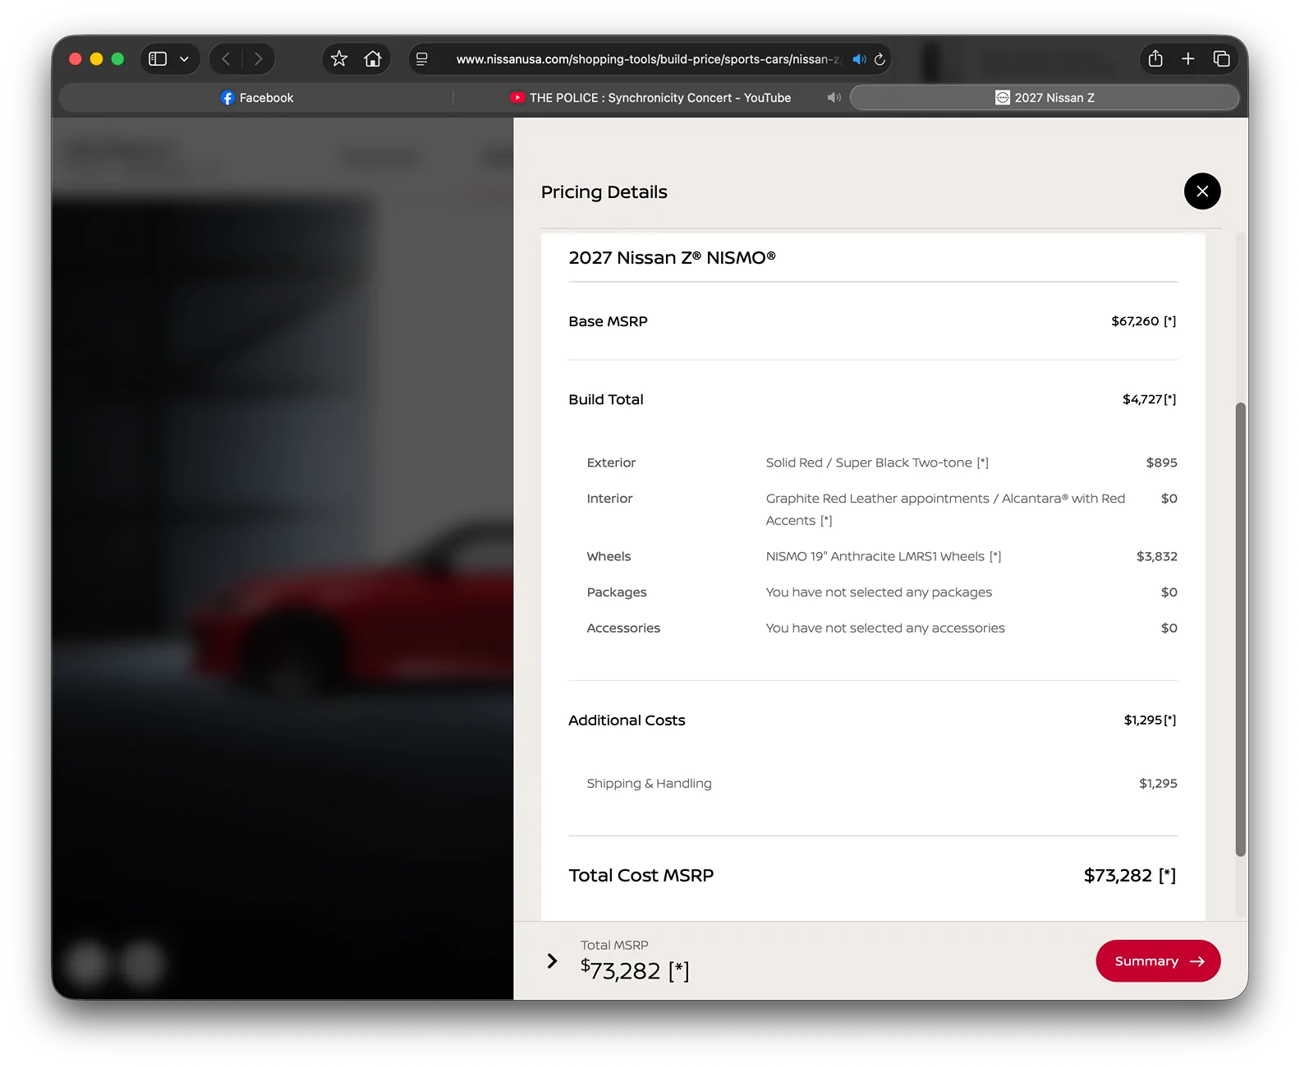1300x1068 pixels.
Task: Click the Pricing Details scrollbar
Action: coord(1241,629)
